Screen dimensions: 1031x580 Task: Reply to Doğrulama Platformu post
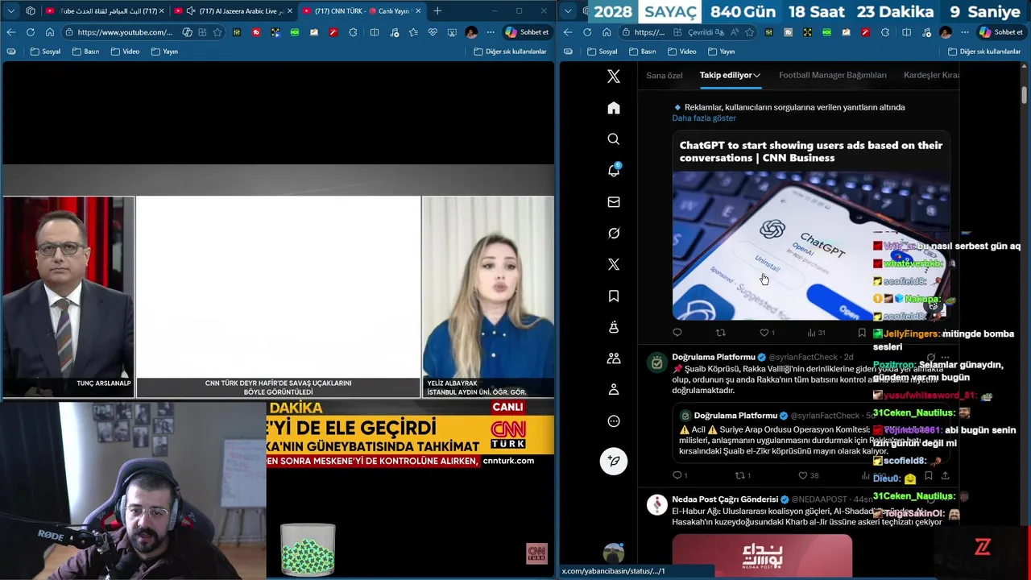click(x=680, y=475)
